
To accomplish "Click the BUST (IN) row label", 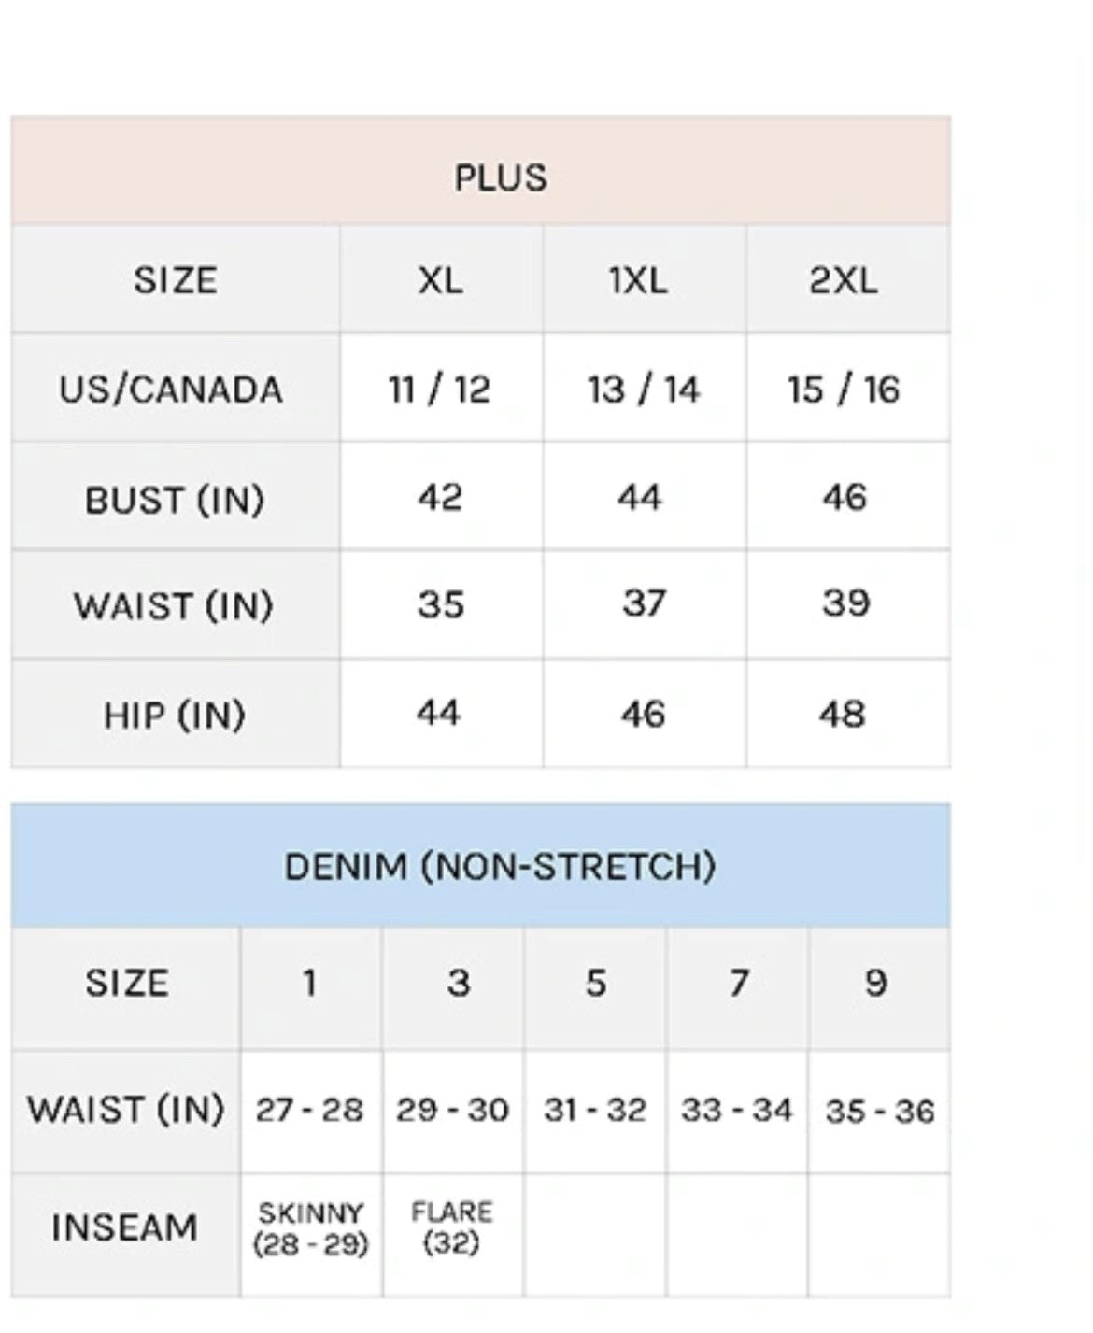I will pos(175,500).
